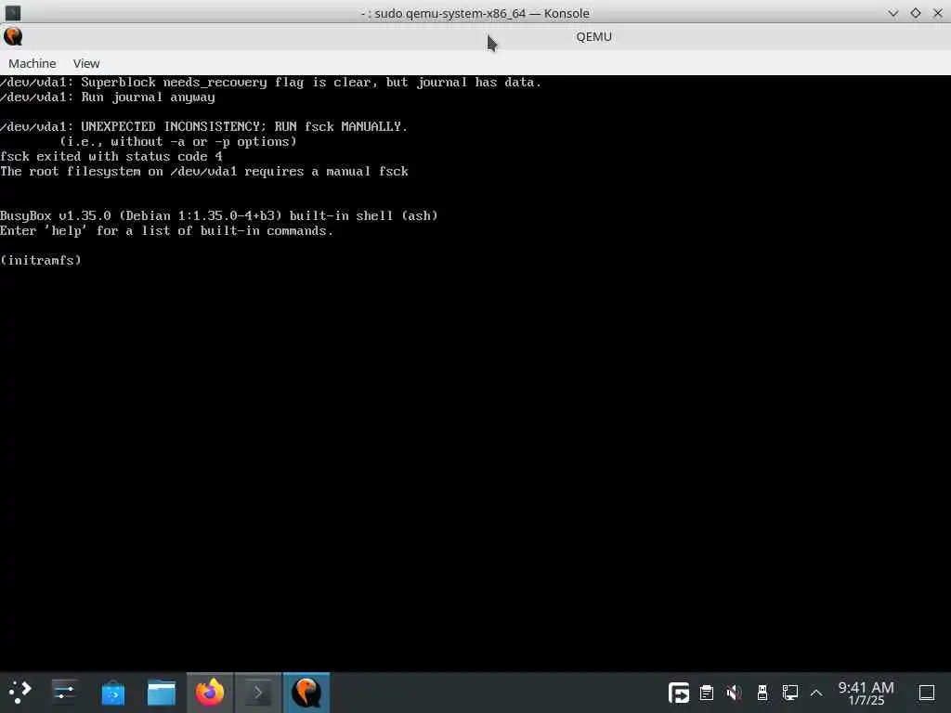Screen dimensions: 951x713
Task: Launch Discover software store from taskbar
Action: (x=112, y=693)
